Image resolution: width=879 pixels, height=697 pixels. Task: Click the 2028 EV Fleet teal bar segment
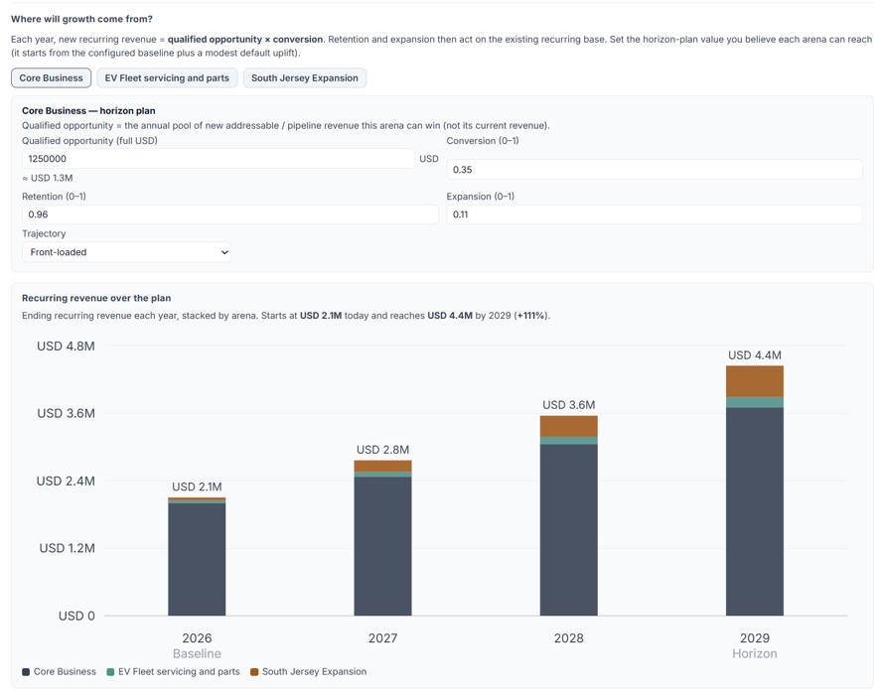coord(569,441)
